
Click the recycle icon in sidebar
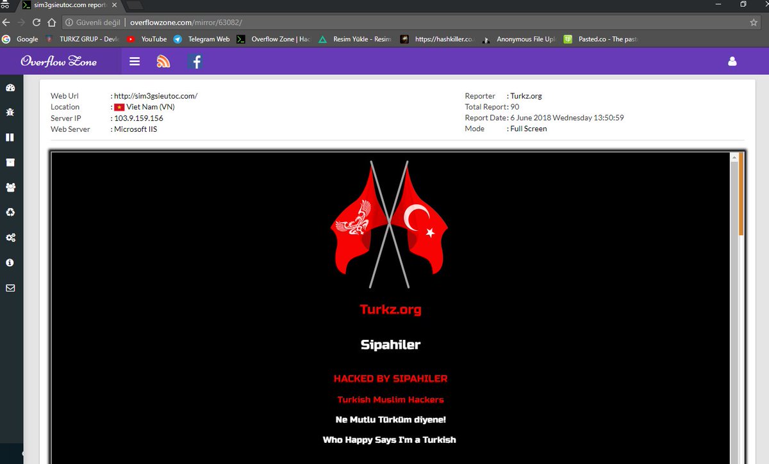click(x=10, y=212)
